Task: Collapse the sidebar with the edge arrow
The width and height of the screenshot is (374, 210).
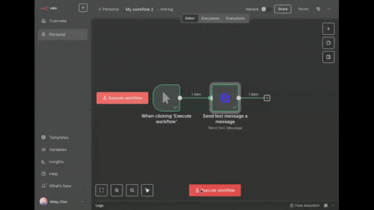Action: [91, 108]
